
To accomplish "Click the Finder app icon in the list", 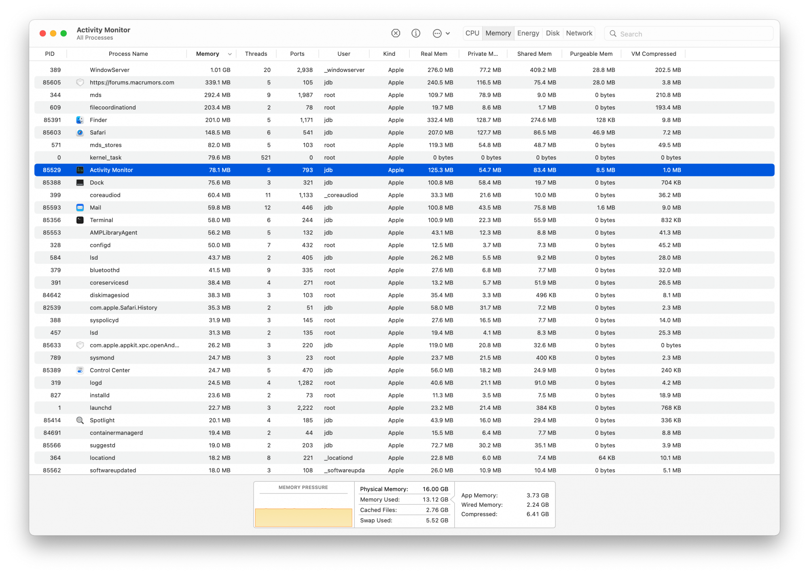I will (x=80, y=120).
